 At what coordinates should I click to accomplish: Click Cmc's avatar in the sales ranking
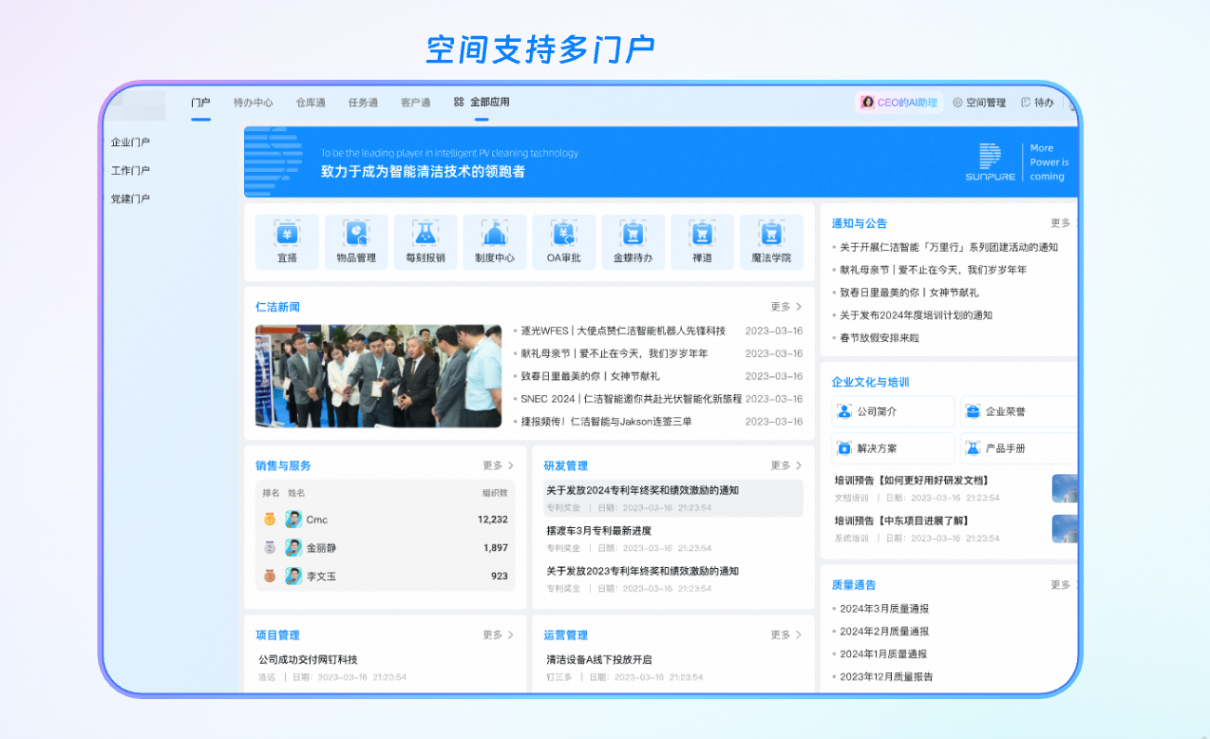[x=293, y=520]
